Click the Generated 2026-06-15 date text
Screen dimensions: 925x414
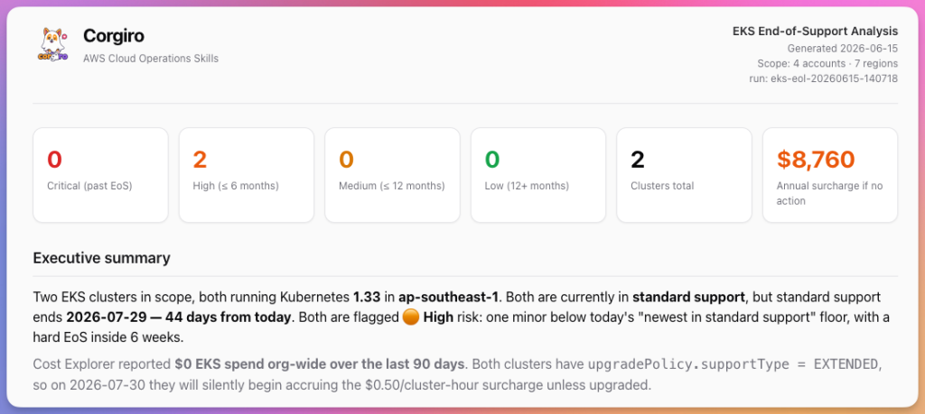coord(843,49)
